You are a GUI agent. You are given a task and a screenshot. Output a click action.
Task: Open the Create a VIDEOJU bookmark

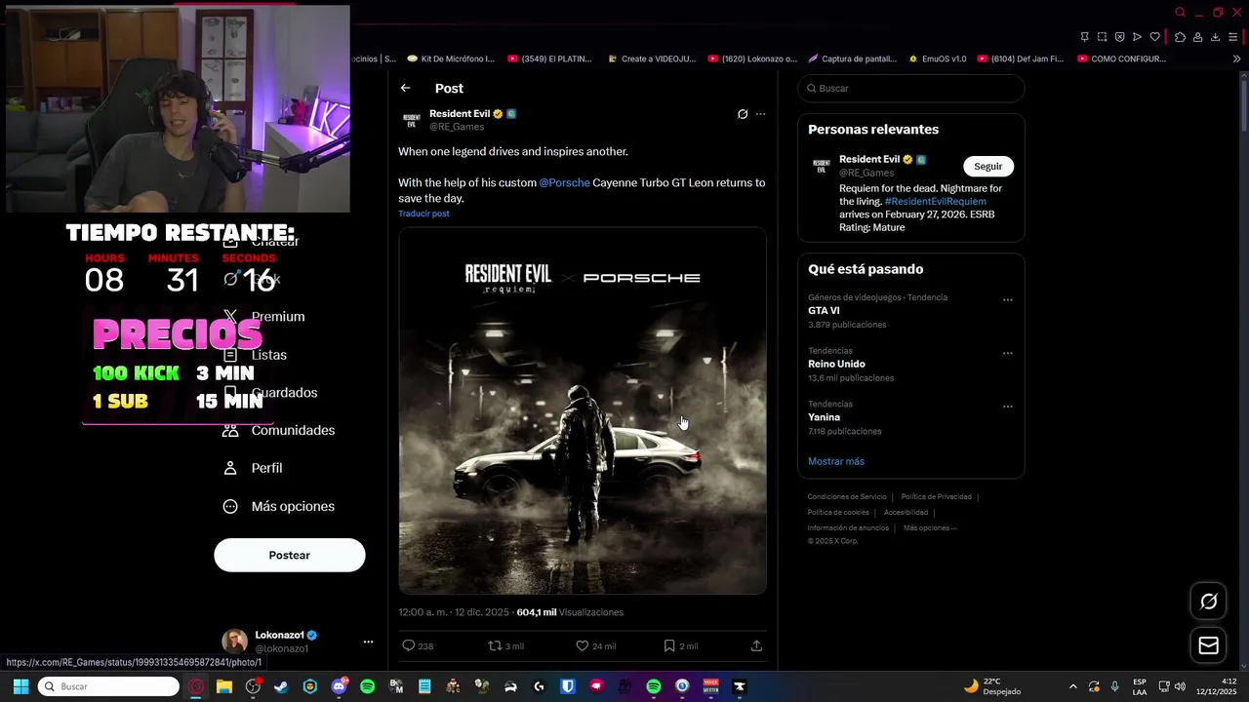pyautogui.click(x=652, y=58)
